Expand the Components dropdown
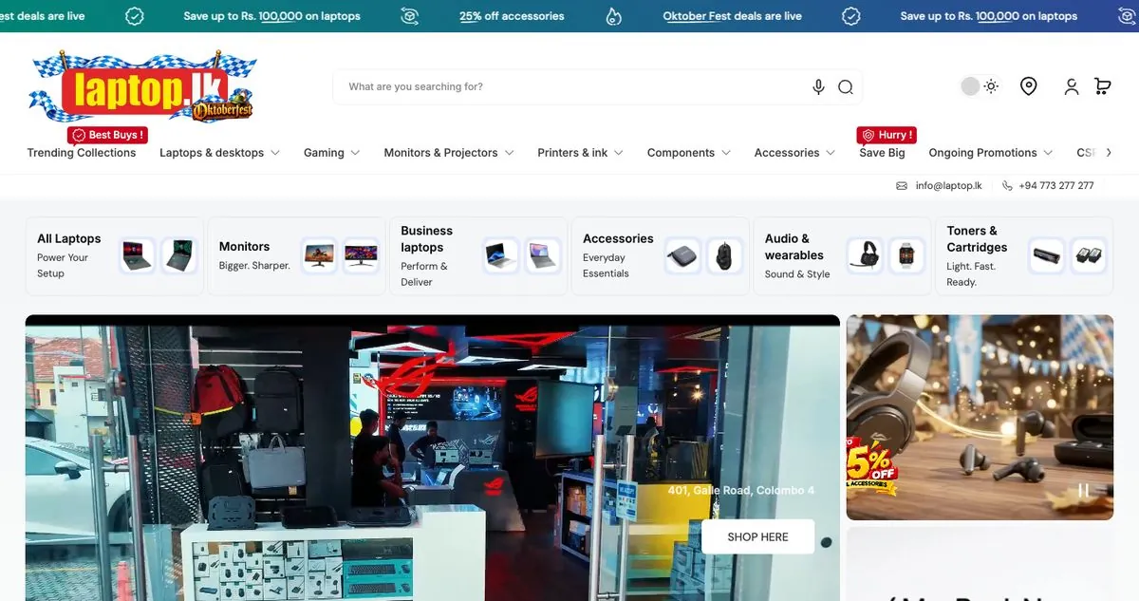 [688, 153]
